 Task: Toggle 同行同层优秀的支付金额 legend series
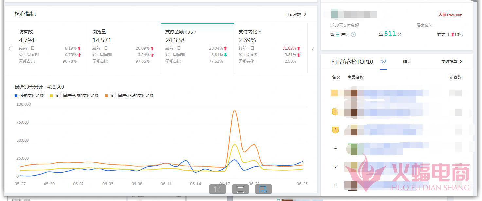pyautogui.click(x=129, y=96)
